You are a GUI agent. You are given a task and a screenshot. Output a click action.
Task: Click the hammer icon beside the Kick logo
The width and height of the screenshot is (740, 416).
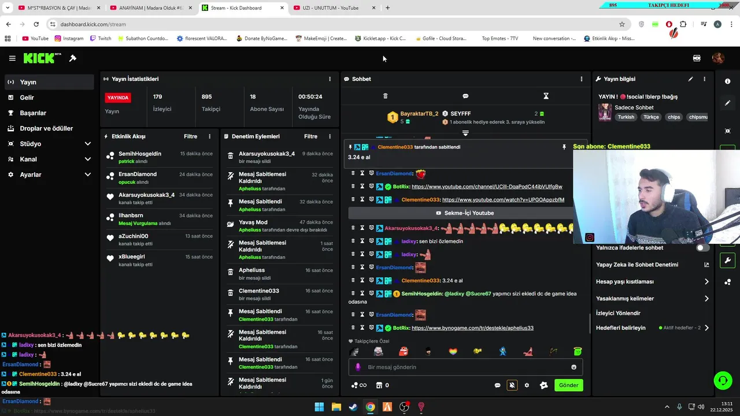(x=73, y=58)
